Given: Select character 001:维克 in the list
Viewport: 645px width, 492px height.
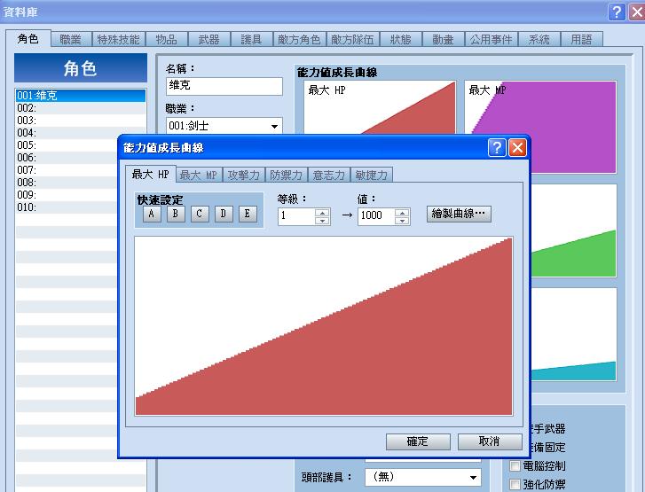Looking at the screenshot, I should pyautogui.click(x=81, y=96).
